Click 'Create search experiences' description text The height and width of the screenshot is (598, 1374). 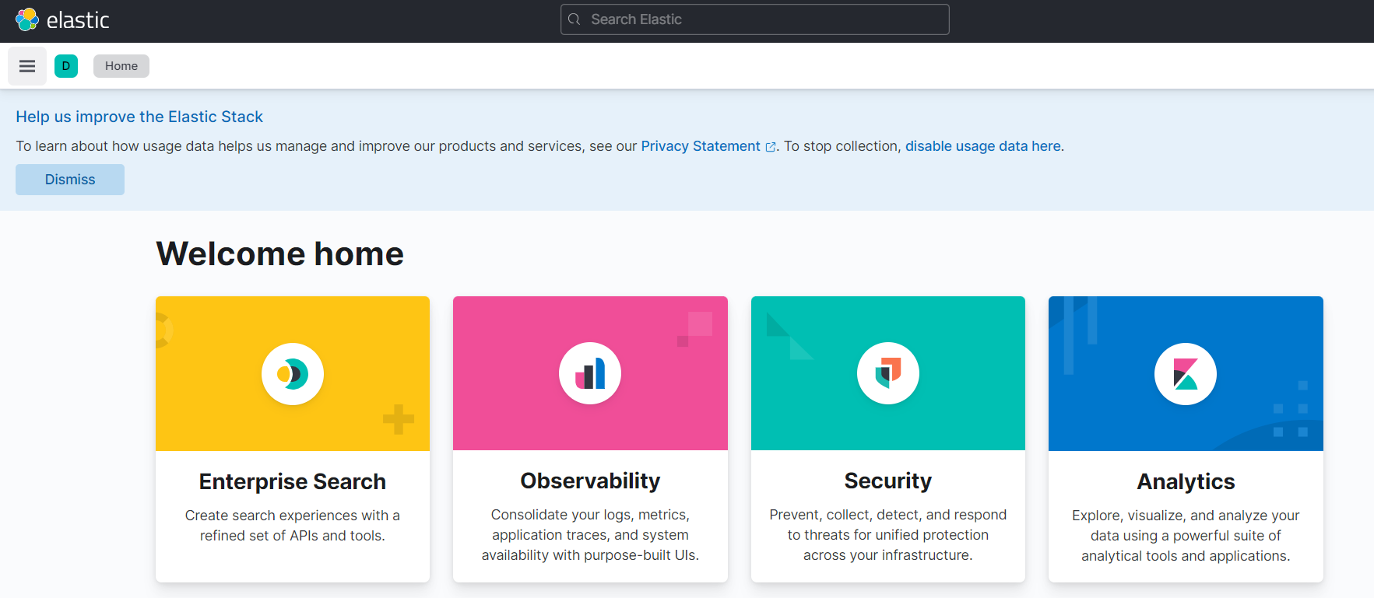point(293,526)
